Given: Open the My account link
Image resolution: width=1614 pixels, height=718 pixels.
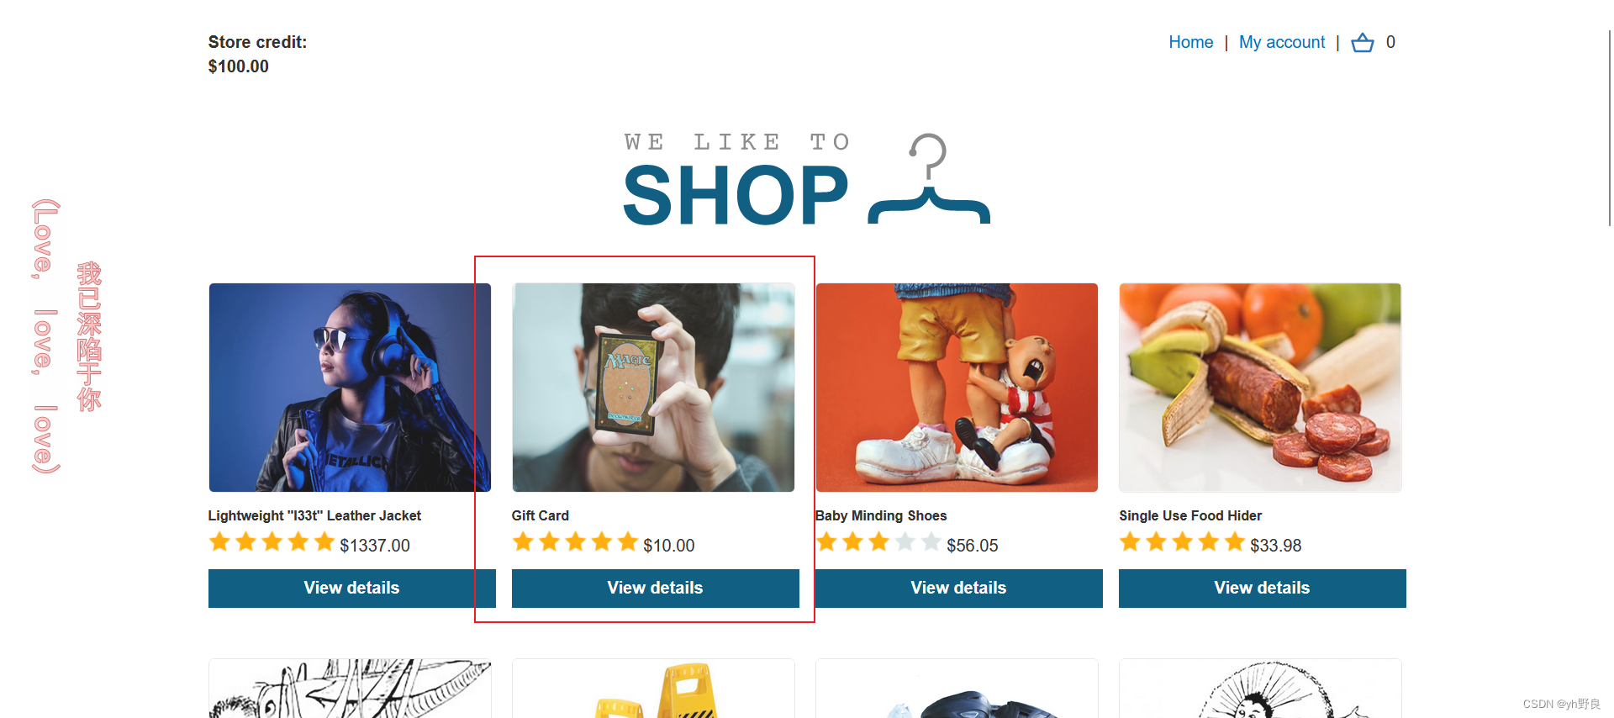Looking at the screenshot, I should click(x=1281, y=42).
